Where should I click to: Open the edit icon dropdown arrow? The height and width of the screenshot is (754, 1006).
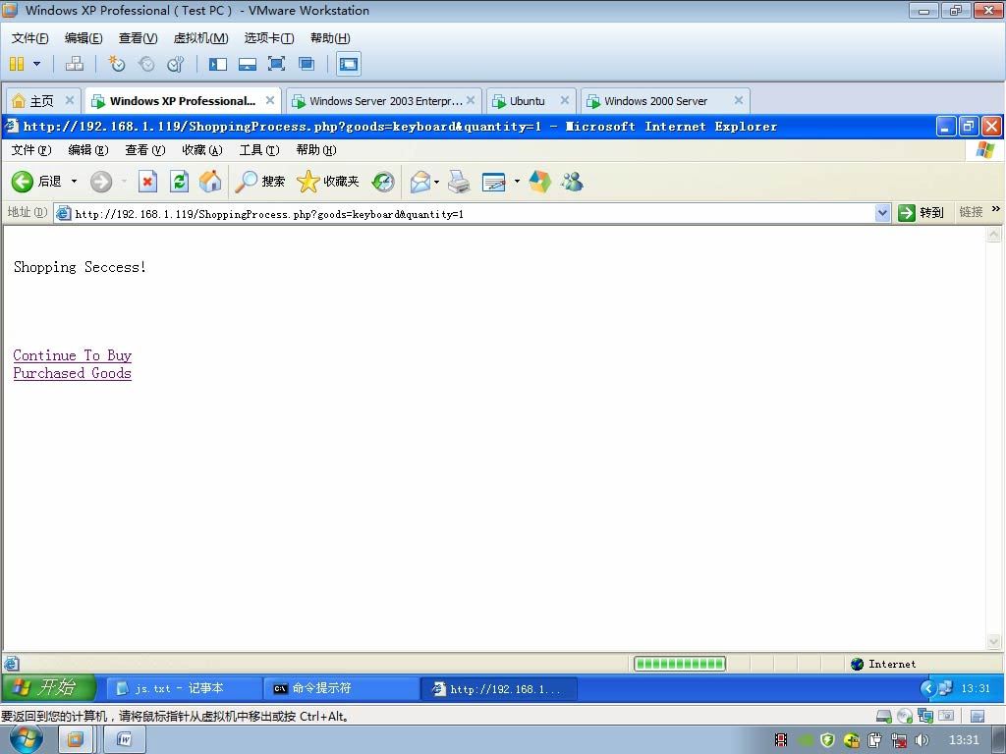coord(517,182)
